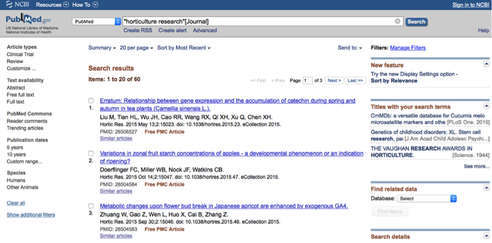Filter by Clinical Trial article type
Image resolution: width=492 pixels, height=243 pixels.
tap(20, 54)
